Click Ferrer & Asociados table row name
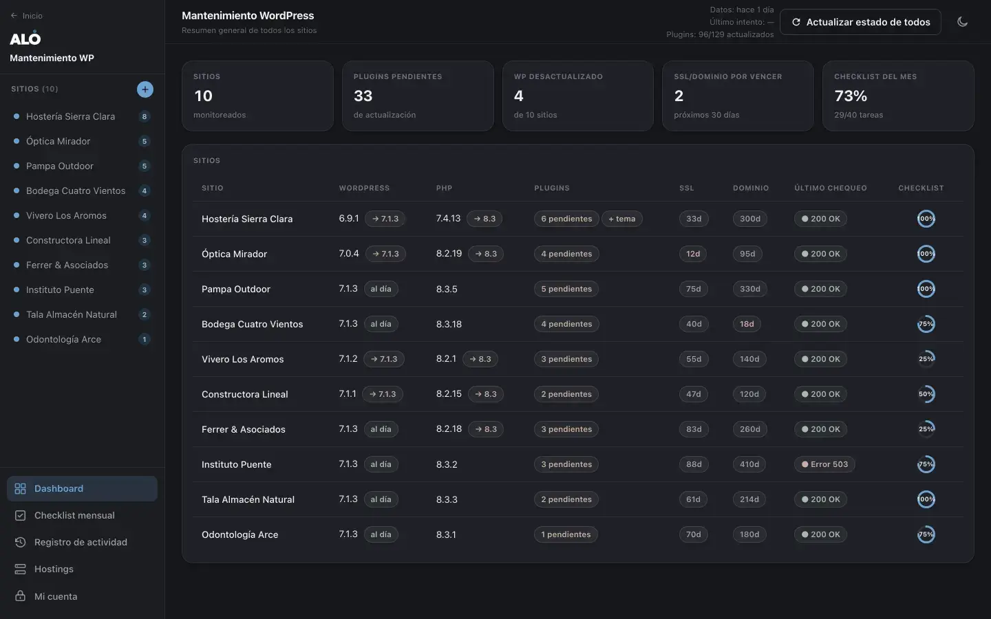 pos(244,429)
